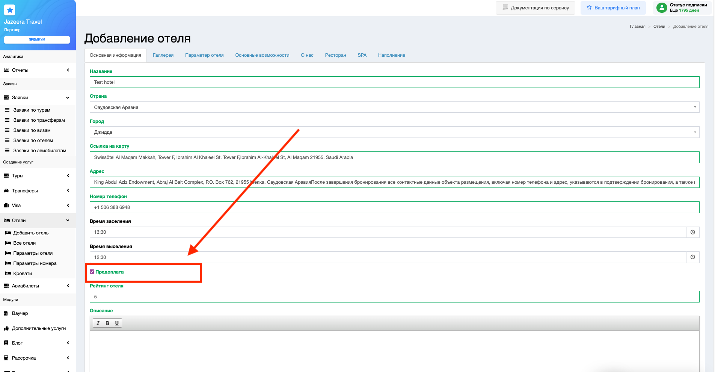Toggle Bold in description editor
The width and height of the screenshot is (715, 372).
107,323
